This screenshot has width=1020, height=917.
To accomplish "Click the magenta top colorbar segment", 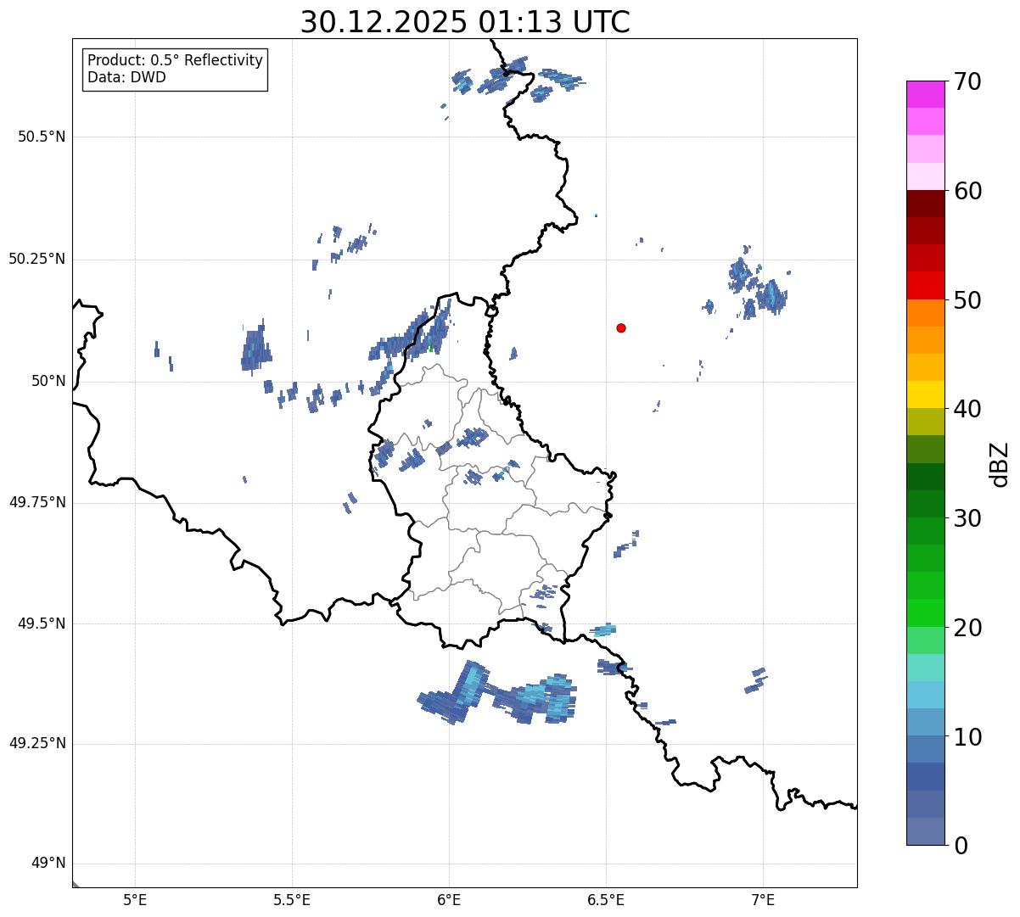I will click(x=926, y=94).
